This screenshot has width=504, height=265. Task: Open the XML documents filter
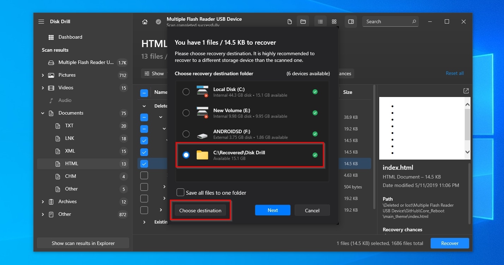83,151
